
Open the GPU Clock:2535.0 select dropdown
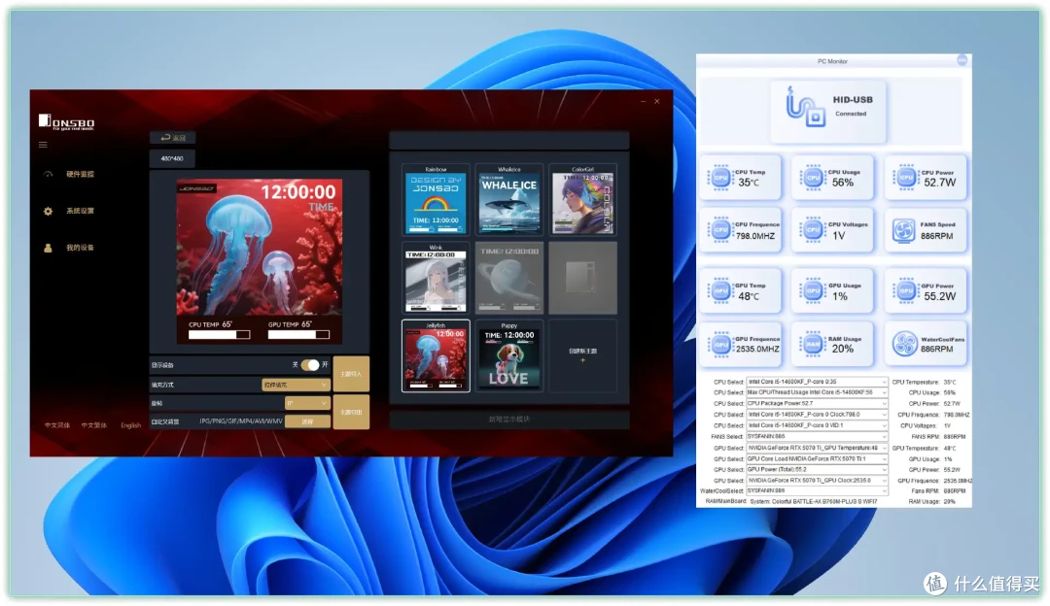click(817, 481)
